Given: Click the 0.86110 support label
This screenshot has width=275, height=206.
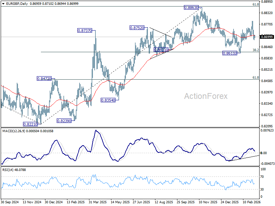Looking at the screenshot, I should point(230,53).
